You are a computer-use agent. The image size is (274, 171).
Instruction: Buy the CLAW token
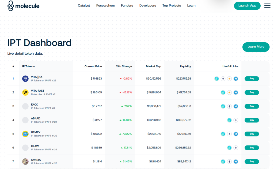click(x=252, y=148)
